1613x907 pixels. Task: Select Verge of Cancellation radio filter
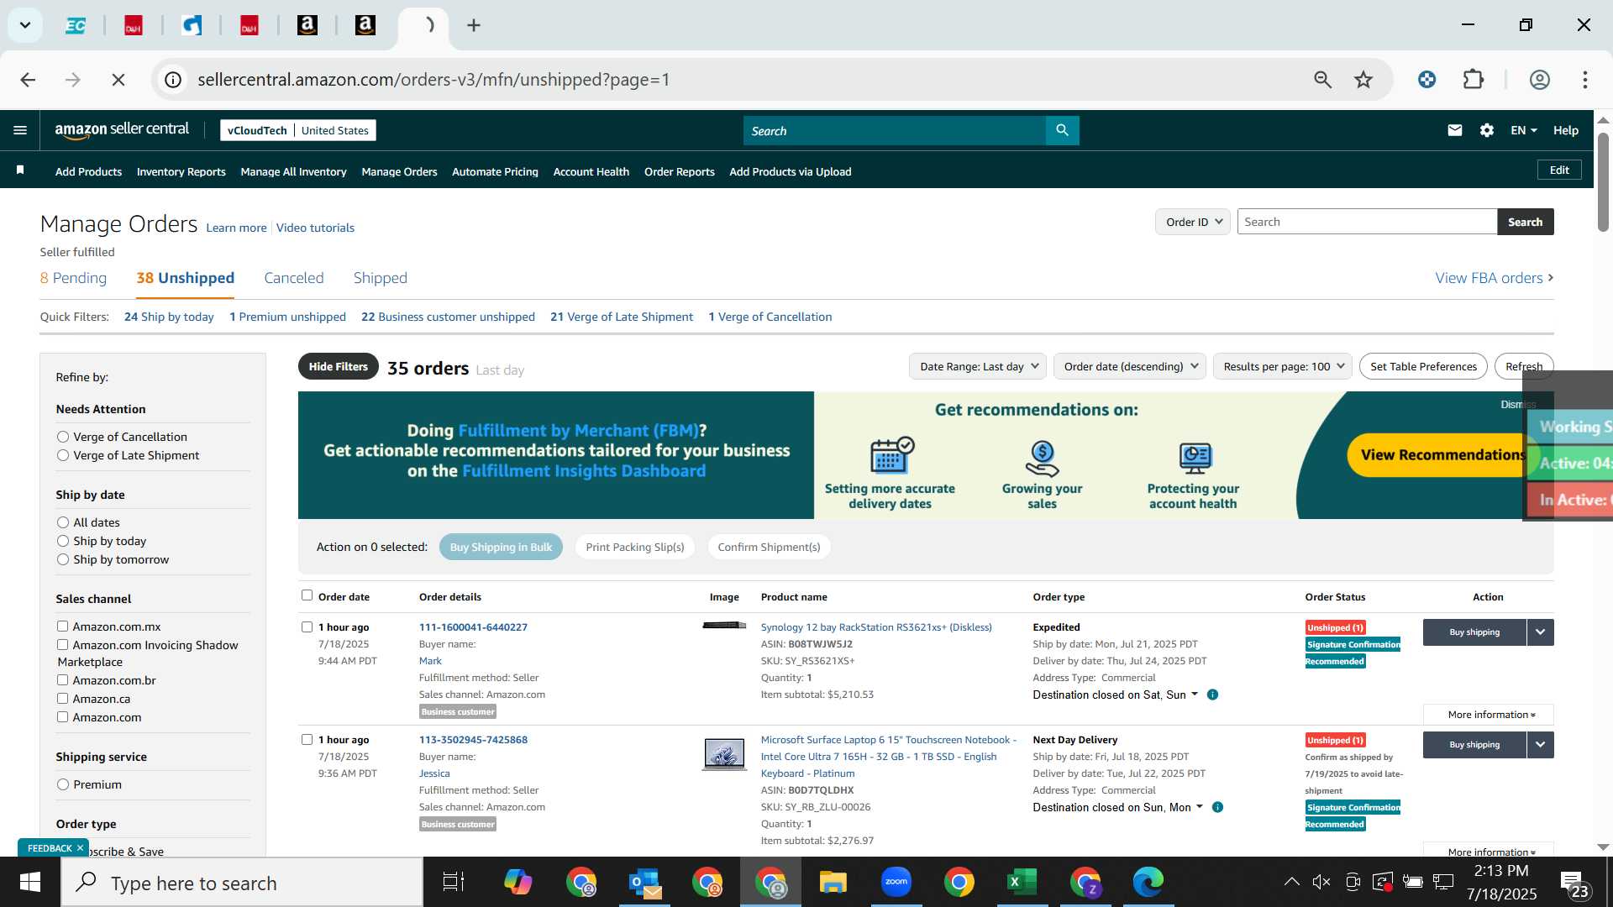tap(63, 437)
